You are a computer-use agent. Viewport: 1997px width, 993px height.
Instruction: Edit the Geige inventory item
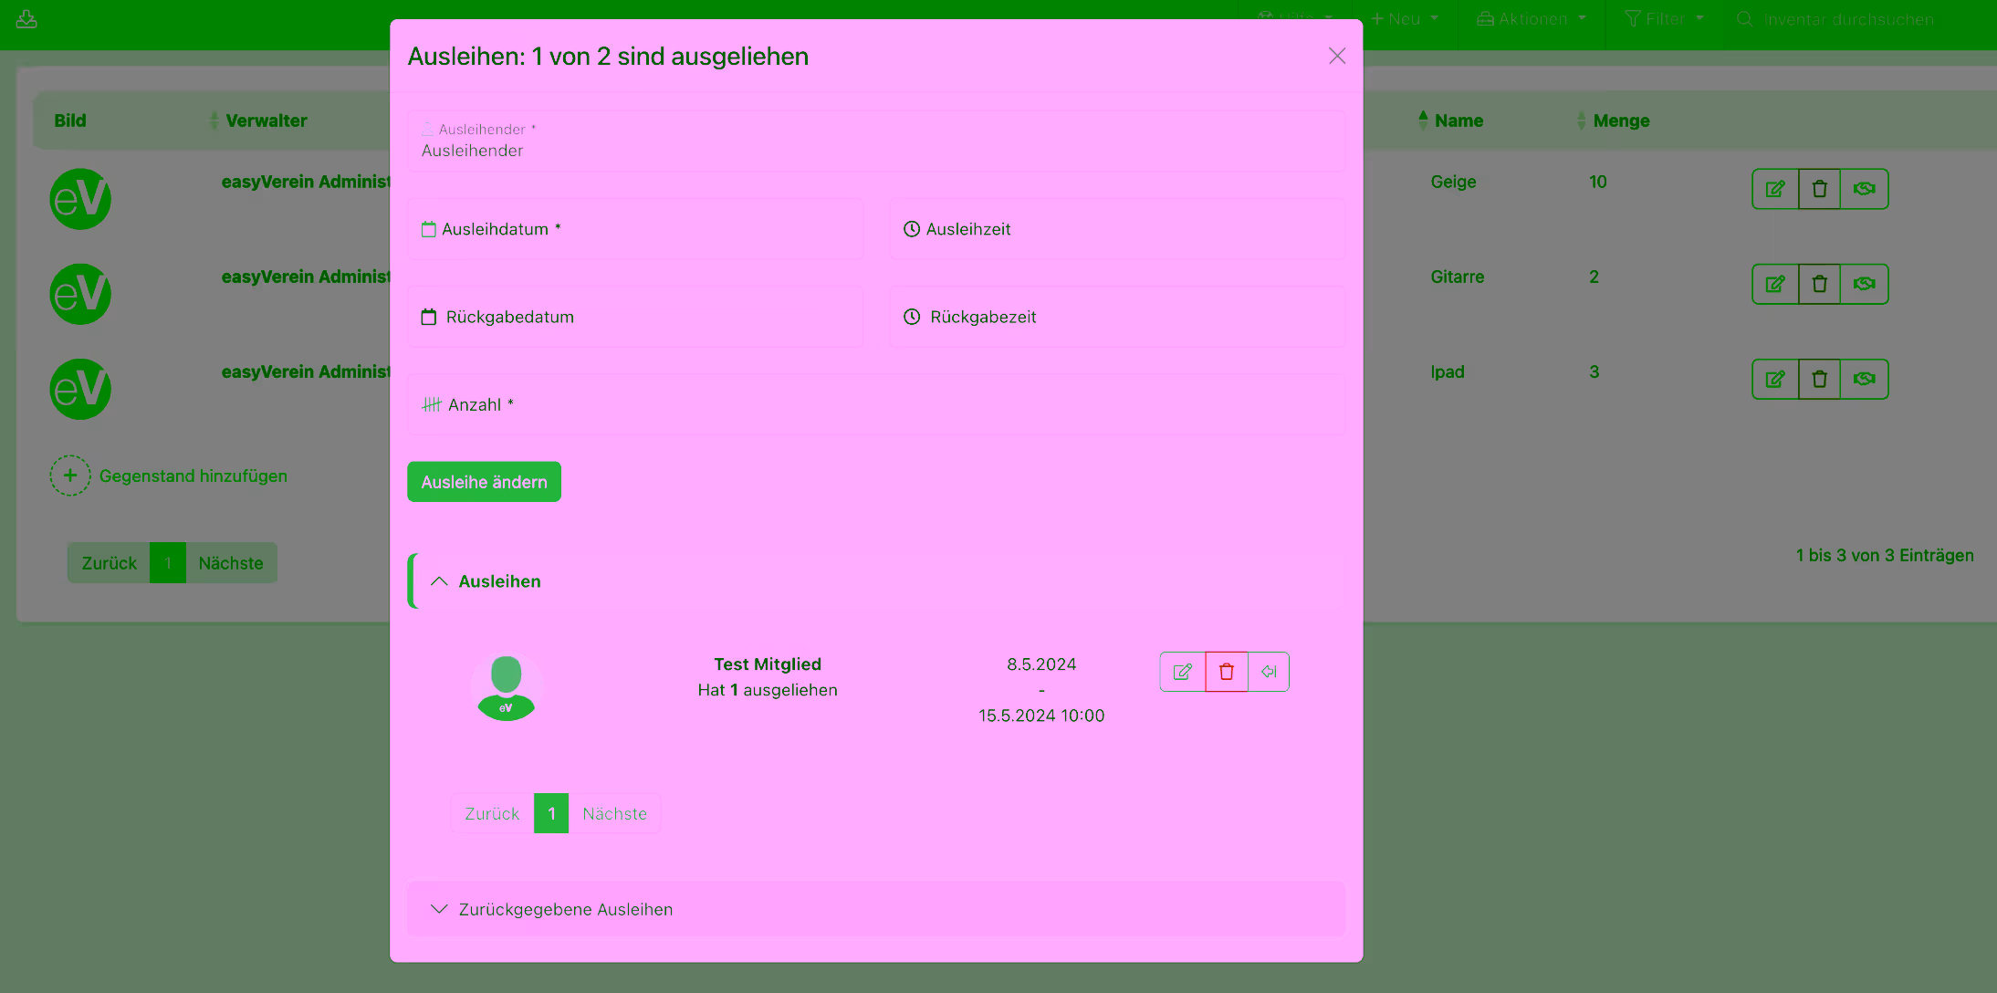tap(1775, 189)
